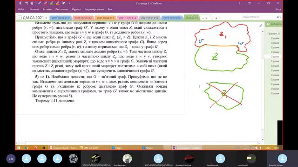Select the green pen in quick access toolbar
This screenshot has width=298, height=167.
pos(52,3)
